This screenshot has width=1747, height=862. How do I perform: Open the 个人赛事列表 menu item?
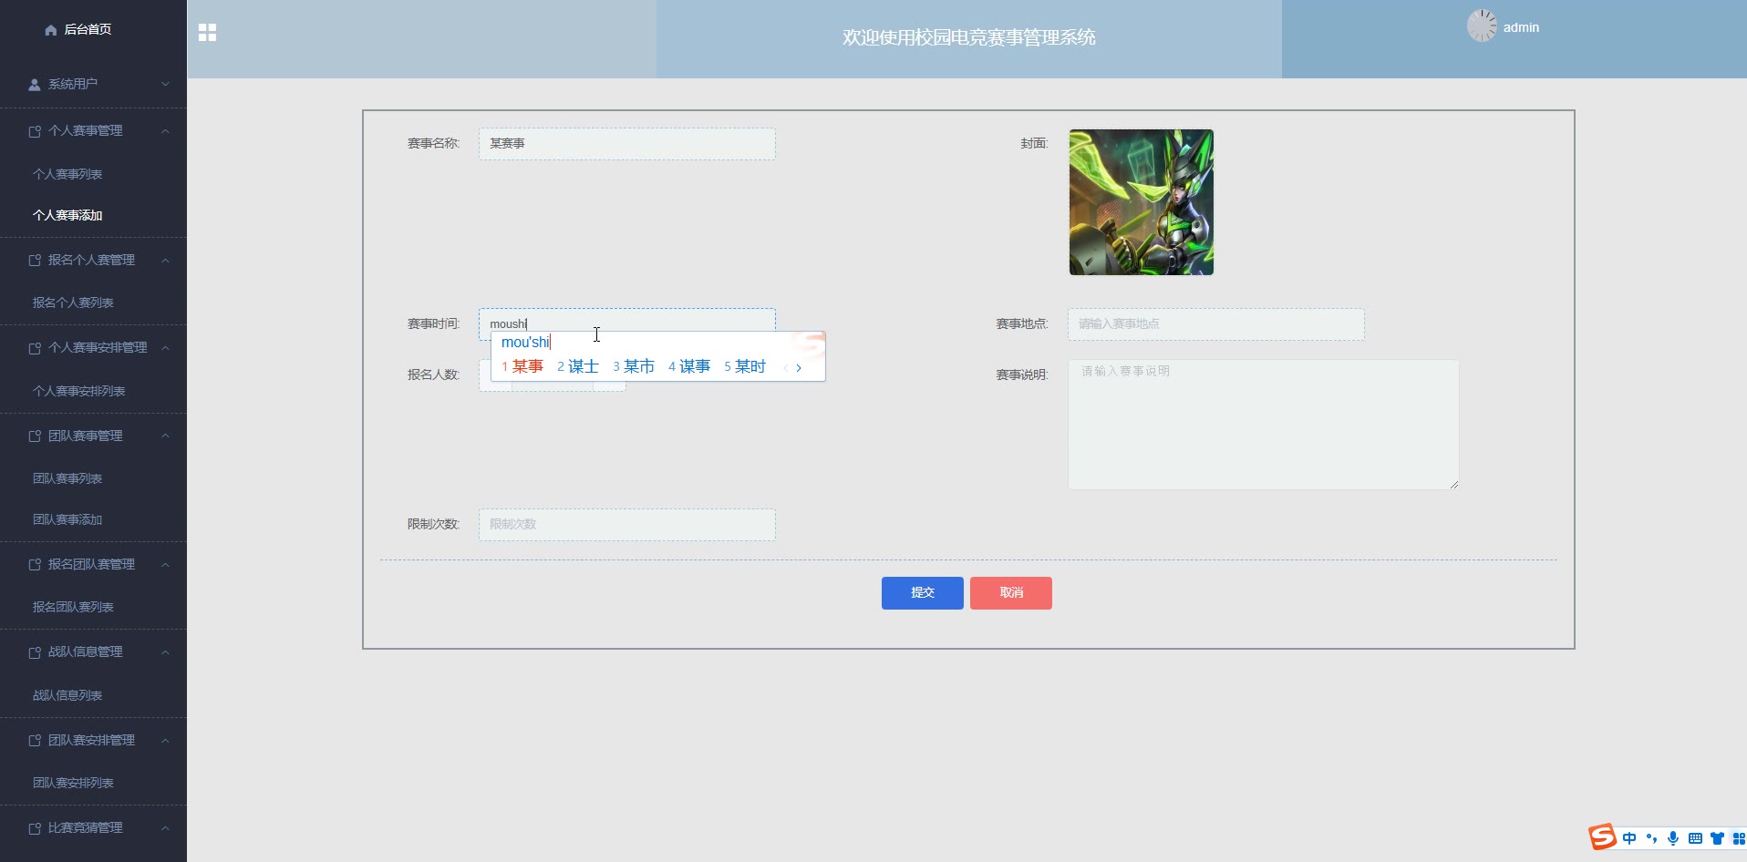pos(67,174)
